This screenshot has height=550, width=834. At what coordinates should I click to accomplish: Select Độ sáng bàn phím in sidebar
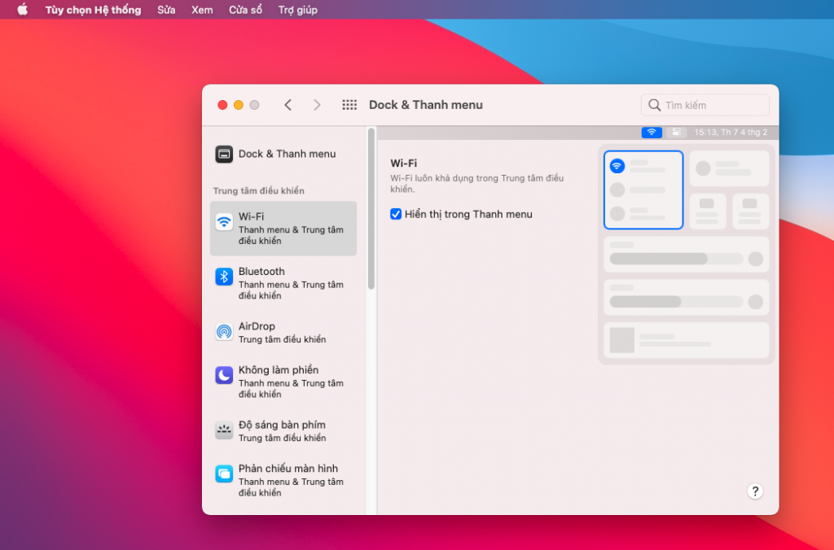[x=283, y=430]
